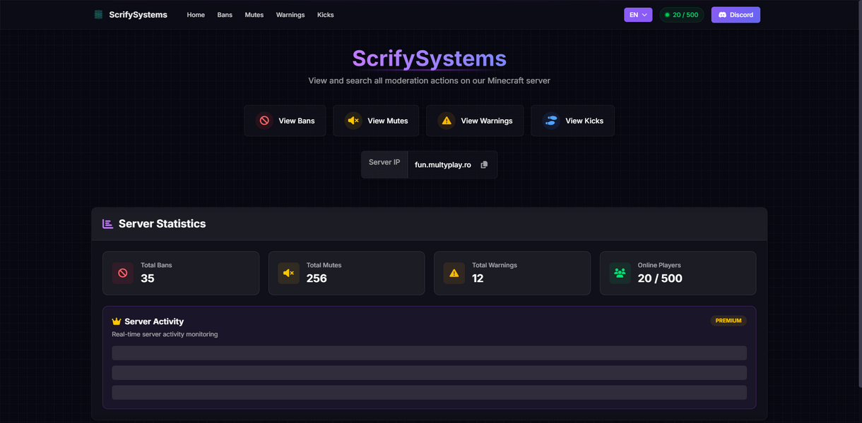862x423 pixels.
Task: Open the Total Bans statistics card
Action: (x=181, y=273)
